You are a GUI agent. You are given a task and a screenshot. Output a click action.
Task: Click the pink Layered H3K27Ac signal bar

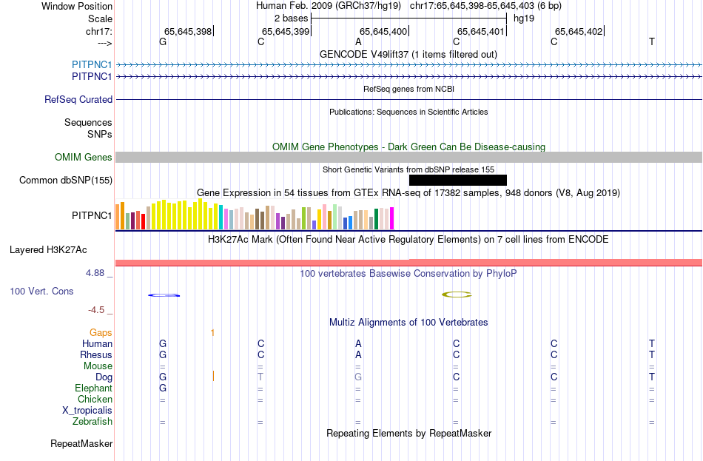click(409, 263)
